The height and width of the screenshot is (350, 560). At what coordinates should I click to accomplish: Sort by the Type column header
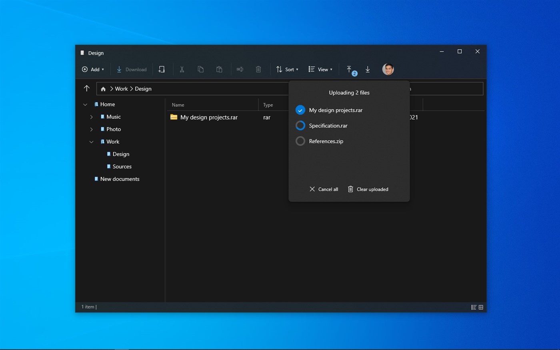click(268, 105)
